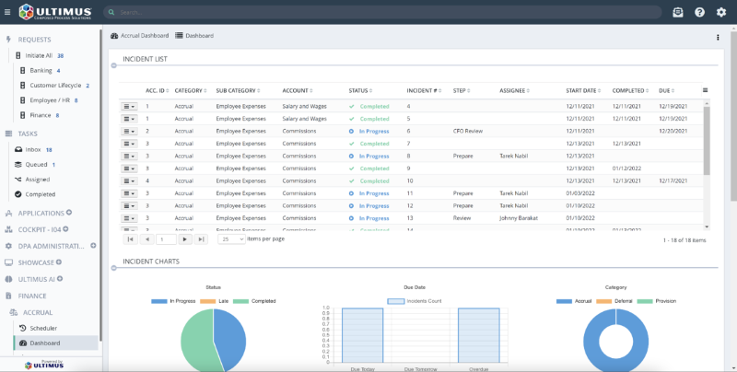Open the Inbox tasks
Screen dimensions: 737x372
33,150
